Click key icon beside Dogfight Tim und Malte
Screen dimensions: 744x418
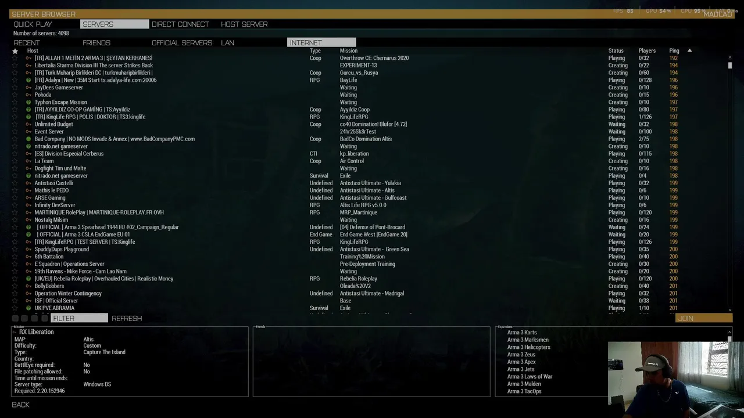pos(28,168)
